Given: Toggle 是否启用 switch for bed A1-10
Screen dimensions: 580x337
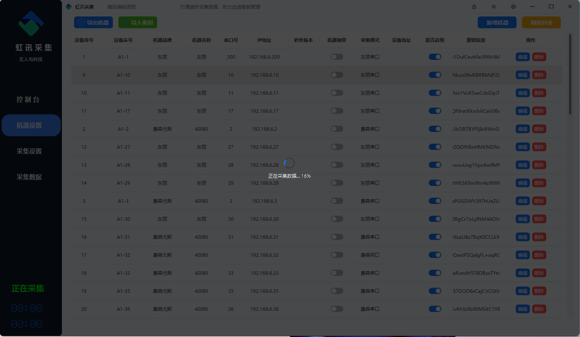Looking at the screenshot, I should (435, 75).
